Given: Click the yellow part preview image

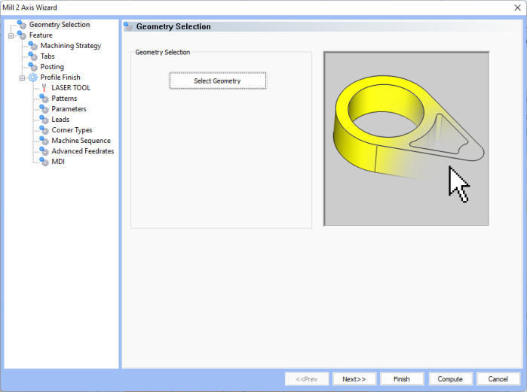Looking at the screenshot, I should pos(406,138).
